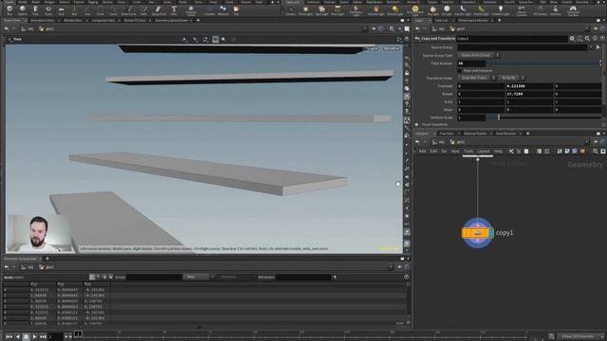Viewport: 607px width, 341px height.
Task: Open the Add menu in network editor
Action: point(422,152)
